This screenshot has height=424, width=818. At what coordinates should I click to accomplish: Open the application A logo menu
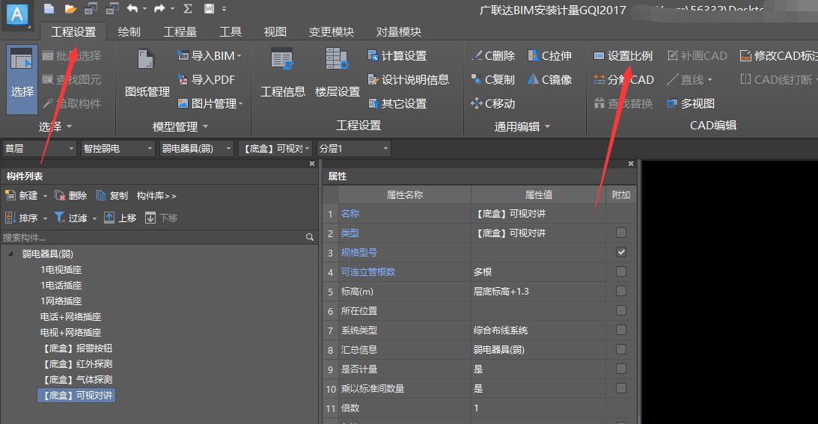pyautogui.click(x=17, y=14)
